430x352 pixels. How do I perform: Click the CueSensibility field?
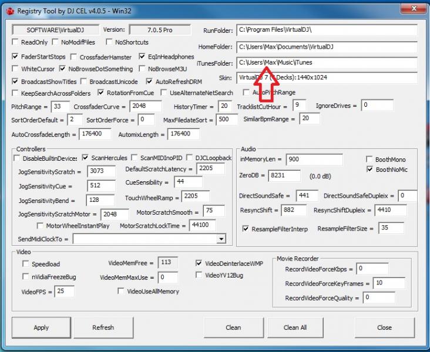189,182
